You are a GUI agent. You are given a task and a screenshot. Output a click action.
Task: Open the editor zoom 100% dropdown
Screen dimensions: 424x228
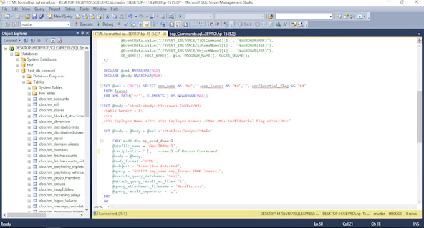(108, 207)
